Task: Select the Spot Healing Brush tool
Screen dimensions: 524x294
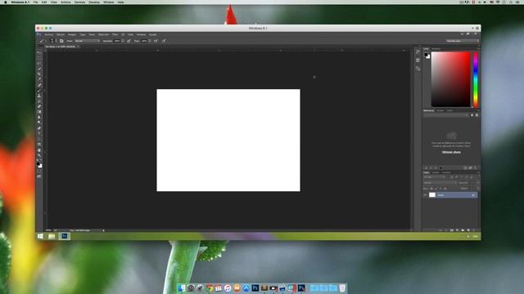Action: click(x=39, y=85)
